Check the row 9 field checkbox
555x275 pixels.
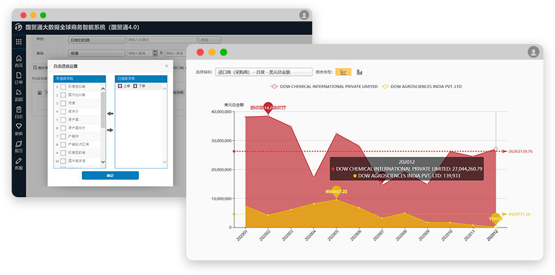[63, 152]
